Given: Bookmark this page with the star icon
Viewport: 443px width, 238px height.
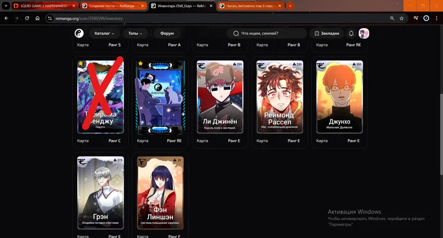Looking at the screenshot, I should tap(401, 18).
